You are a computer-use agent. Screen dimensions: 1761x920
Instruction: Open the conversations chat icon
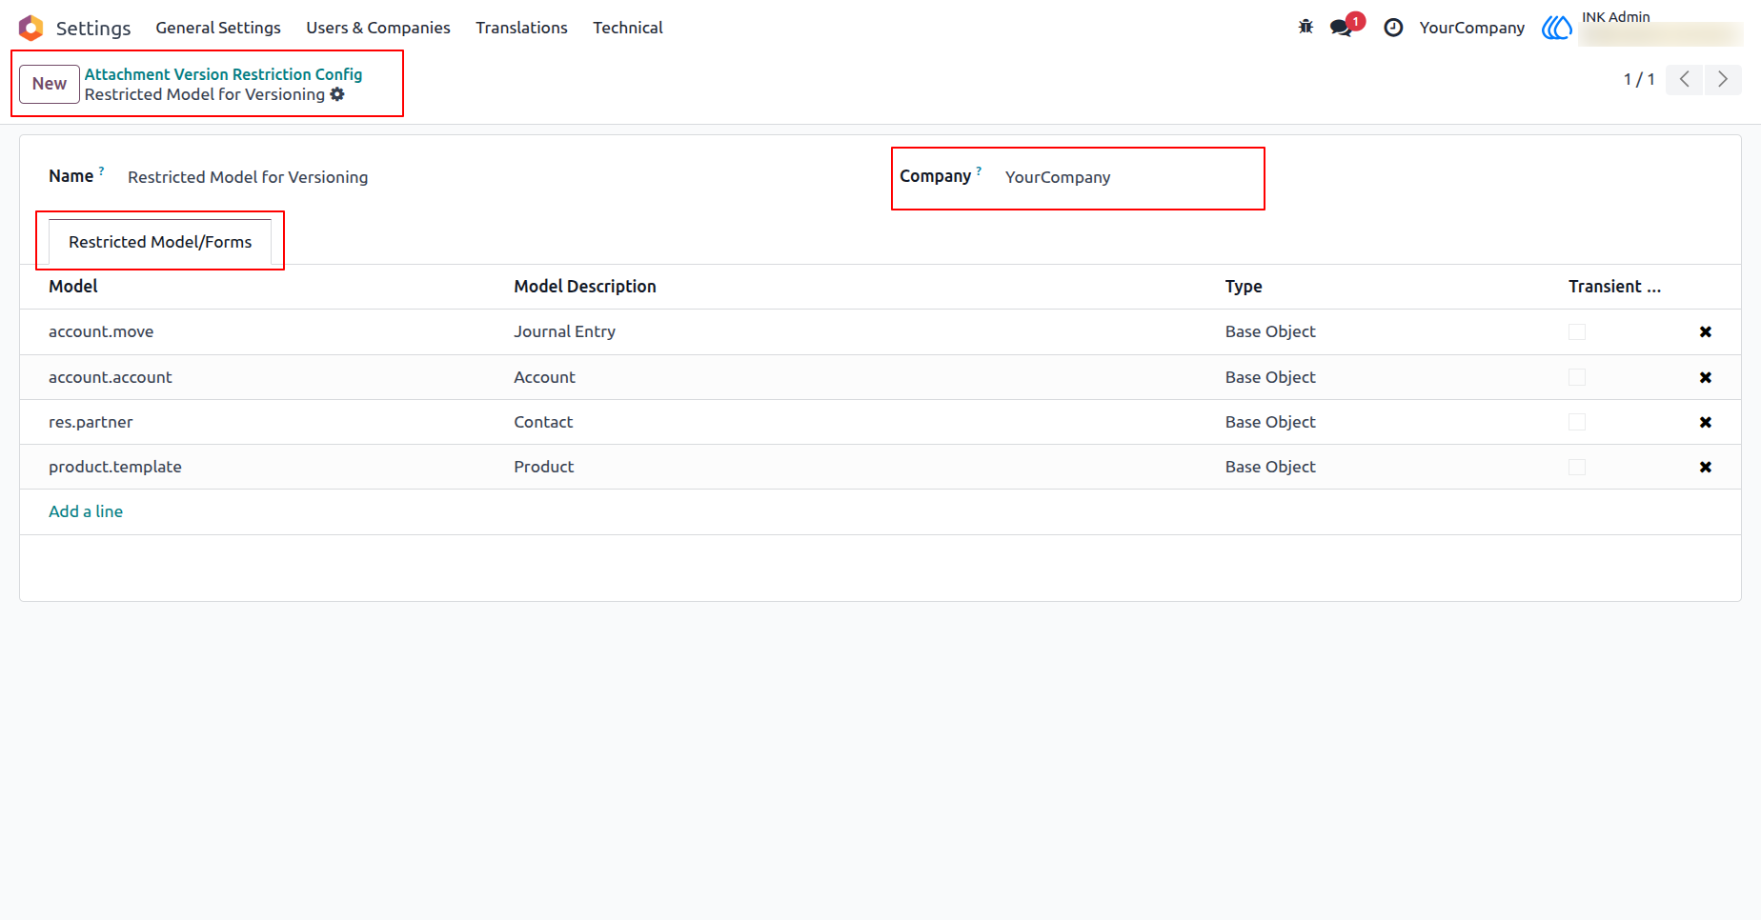[x=1342, y=28]
